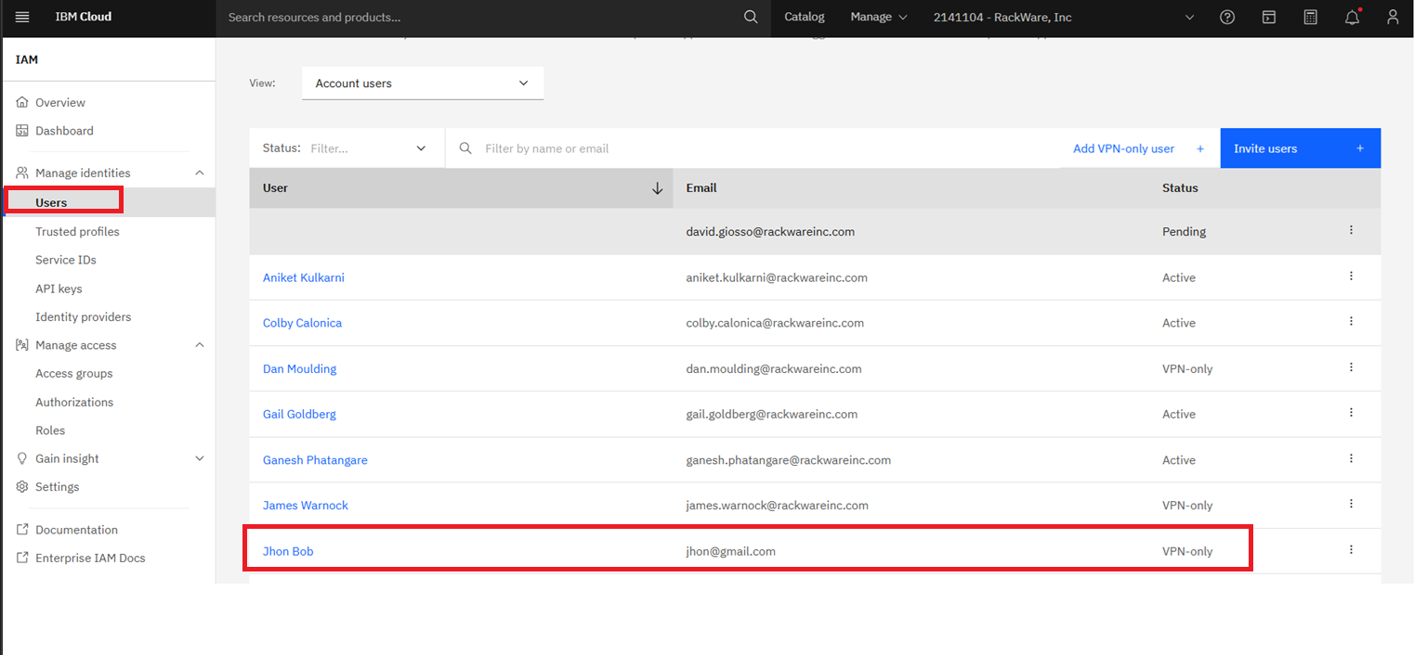Open actions menu for david.giosso row

tap(1351, 230)
